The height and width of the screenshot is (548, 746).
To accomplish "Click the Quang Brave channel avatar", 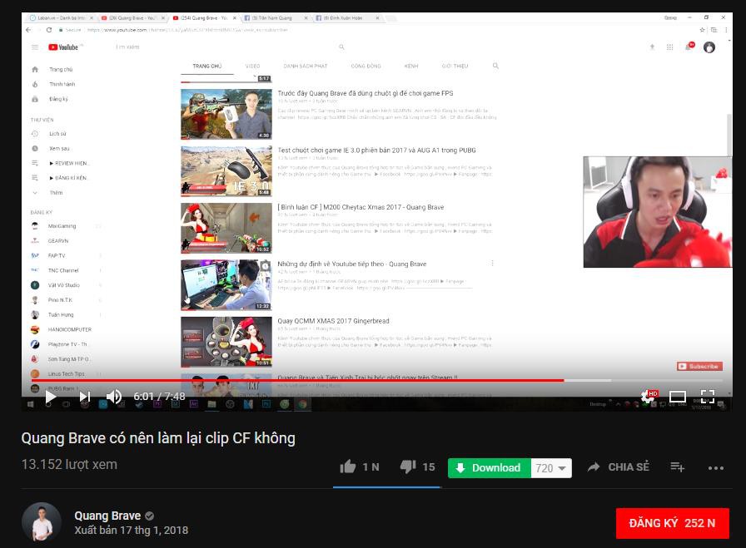I will pos(42,522).
